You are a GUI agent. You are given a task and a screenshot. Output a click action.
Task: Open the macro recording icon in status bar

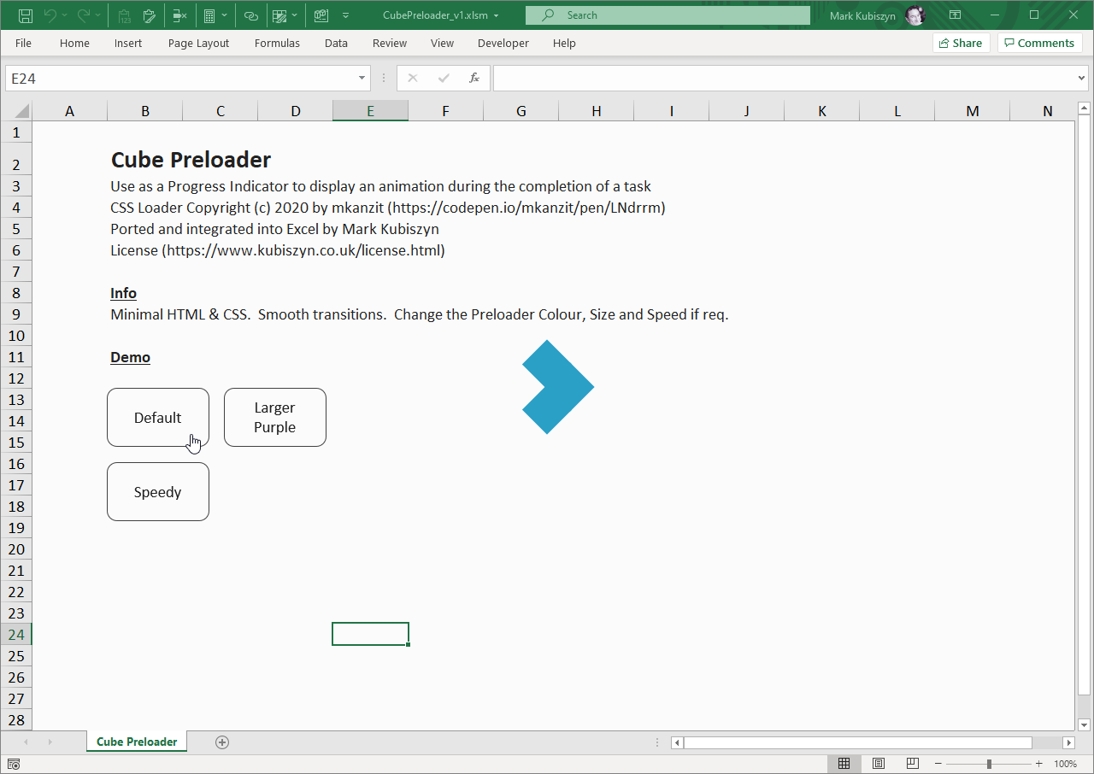pyautogui.click(x=14, y=764)
